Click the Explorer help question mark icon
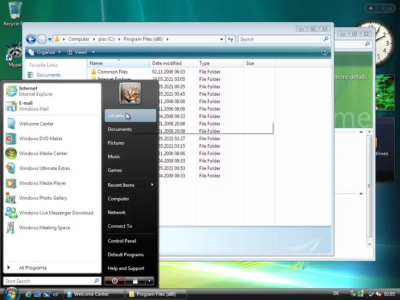Viewport: 400px width, 300px height. [x=324, y=52]
